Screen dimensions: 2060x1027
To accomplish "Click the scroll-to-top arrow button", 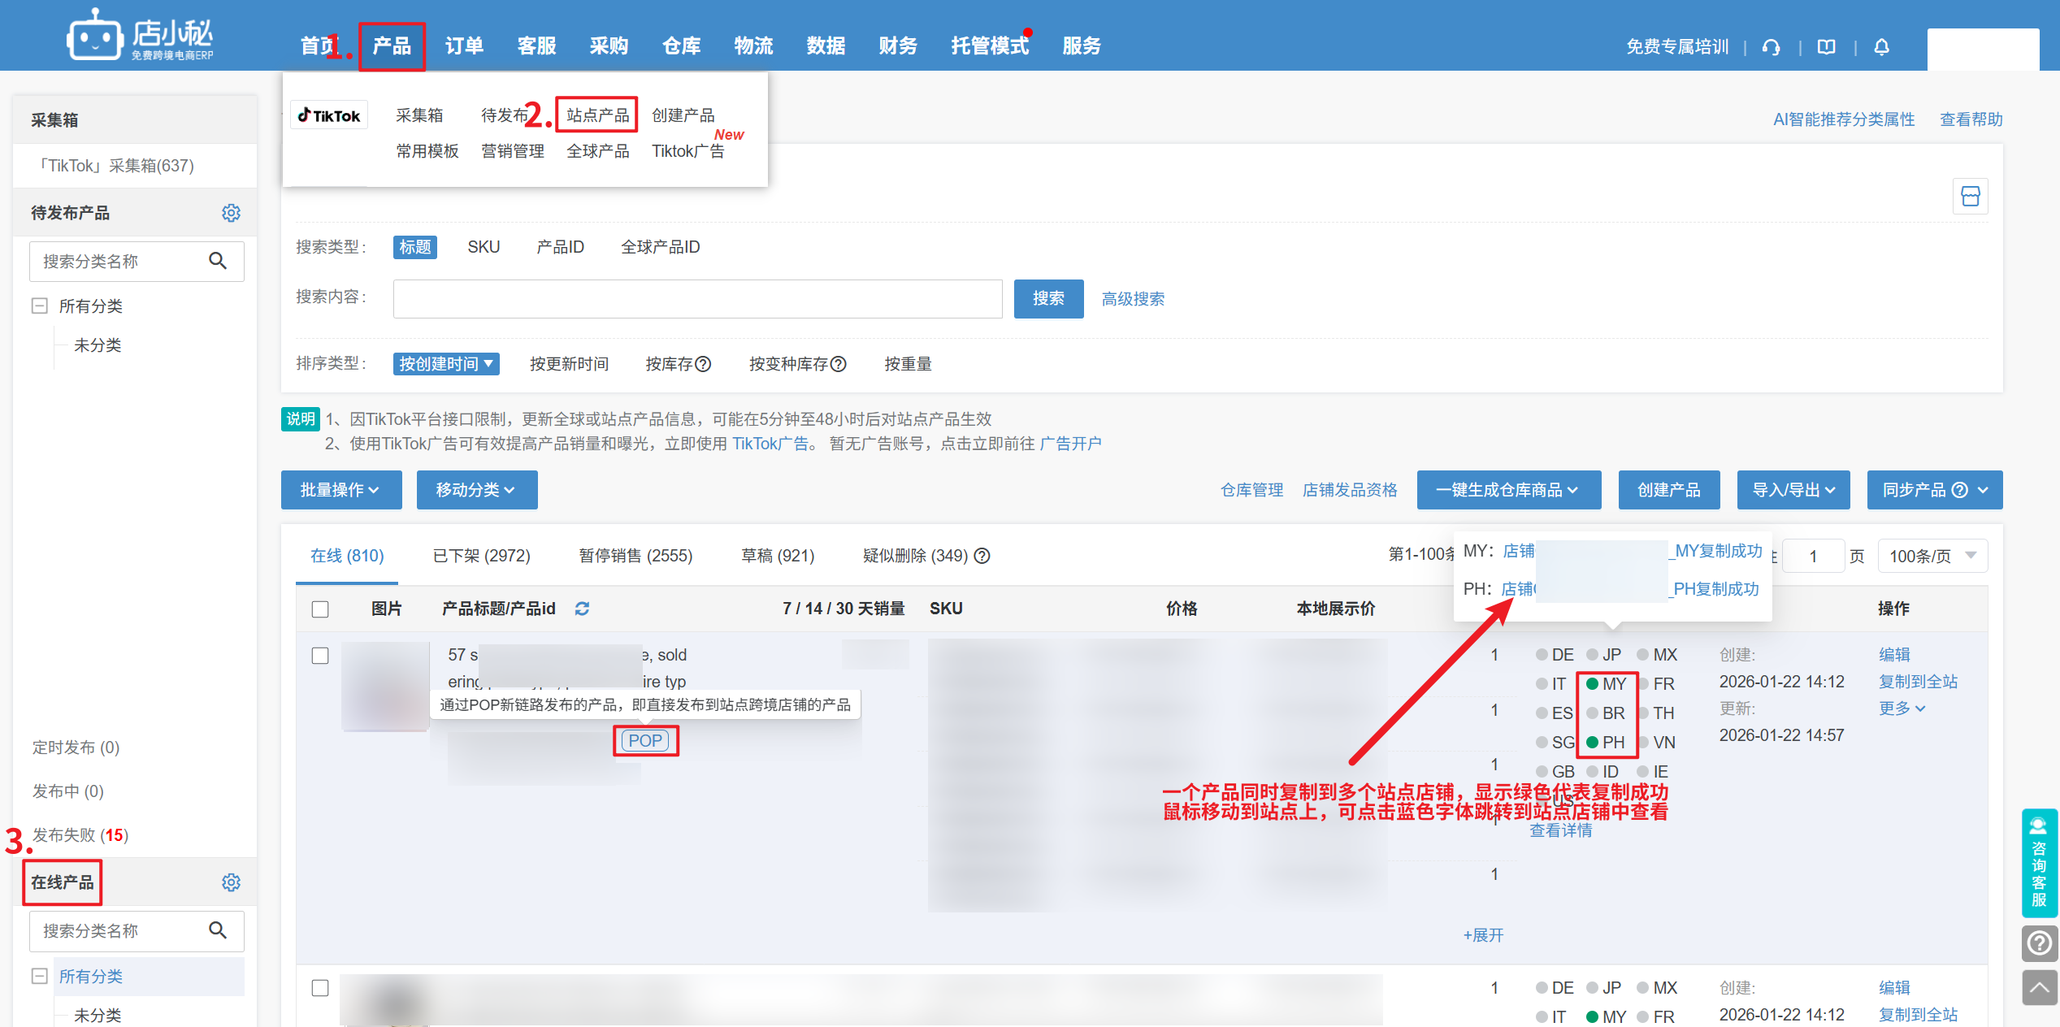I will pyautogui.click(x=2039, y=988).
